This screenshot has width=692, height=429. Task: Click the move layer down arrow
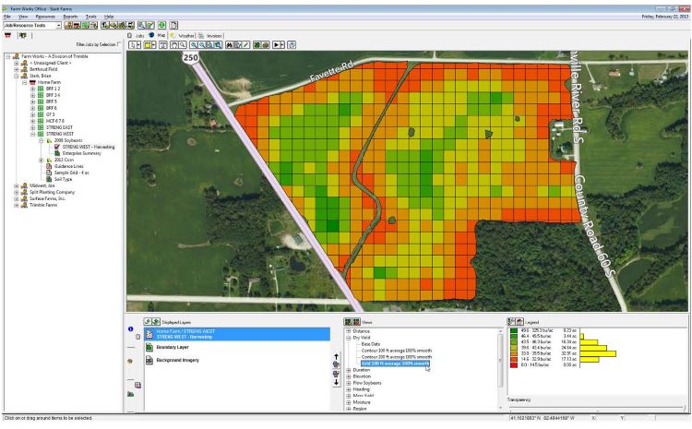coord(337,381)
